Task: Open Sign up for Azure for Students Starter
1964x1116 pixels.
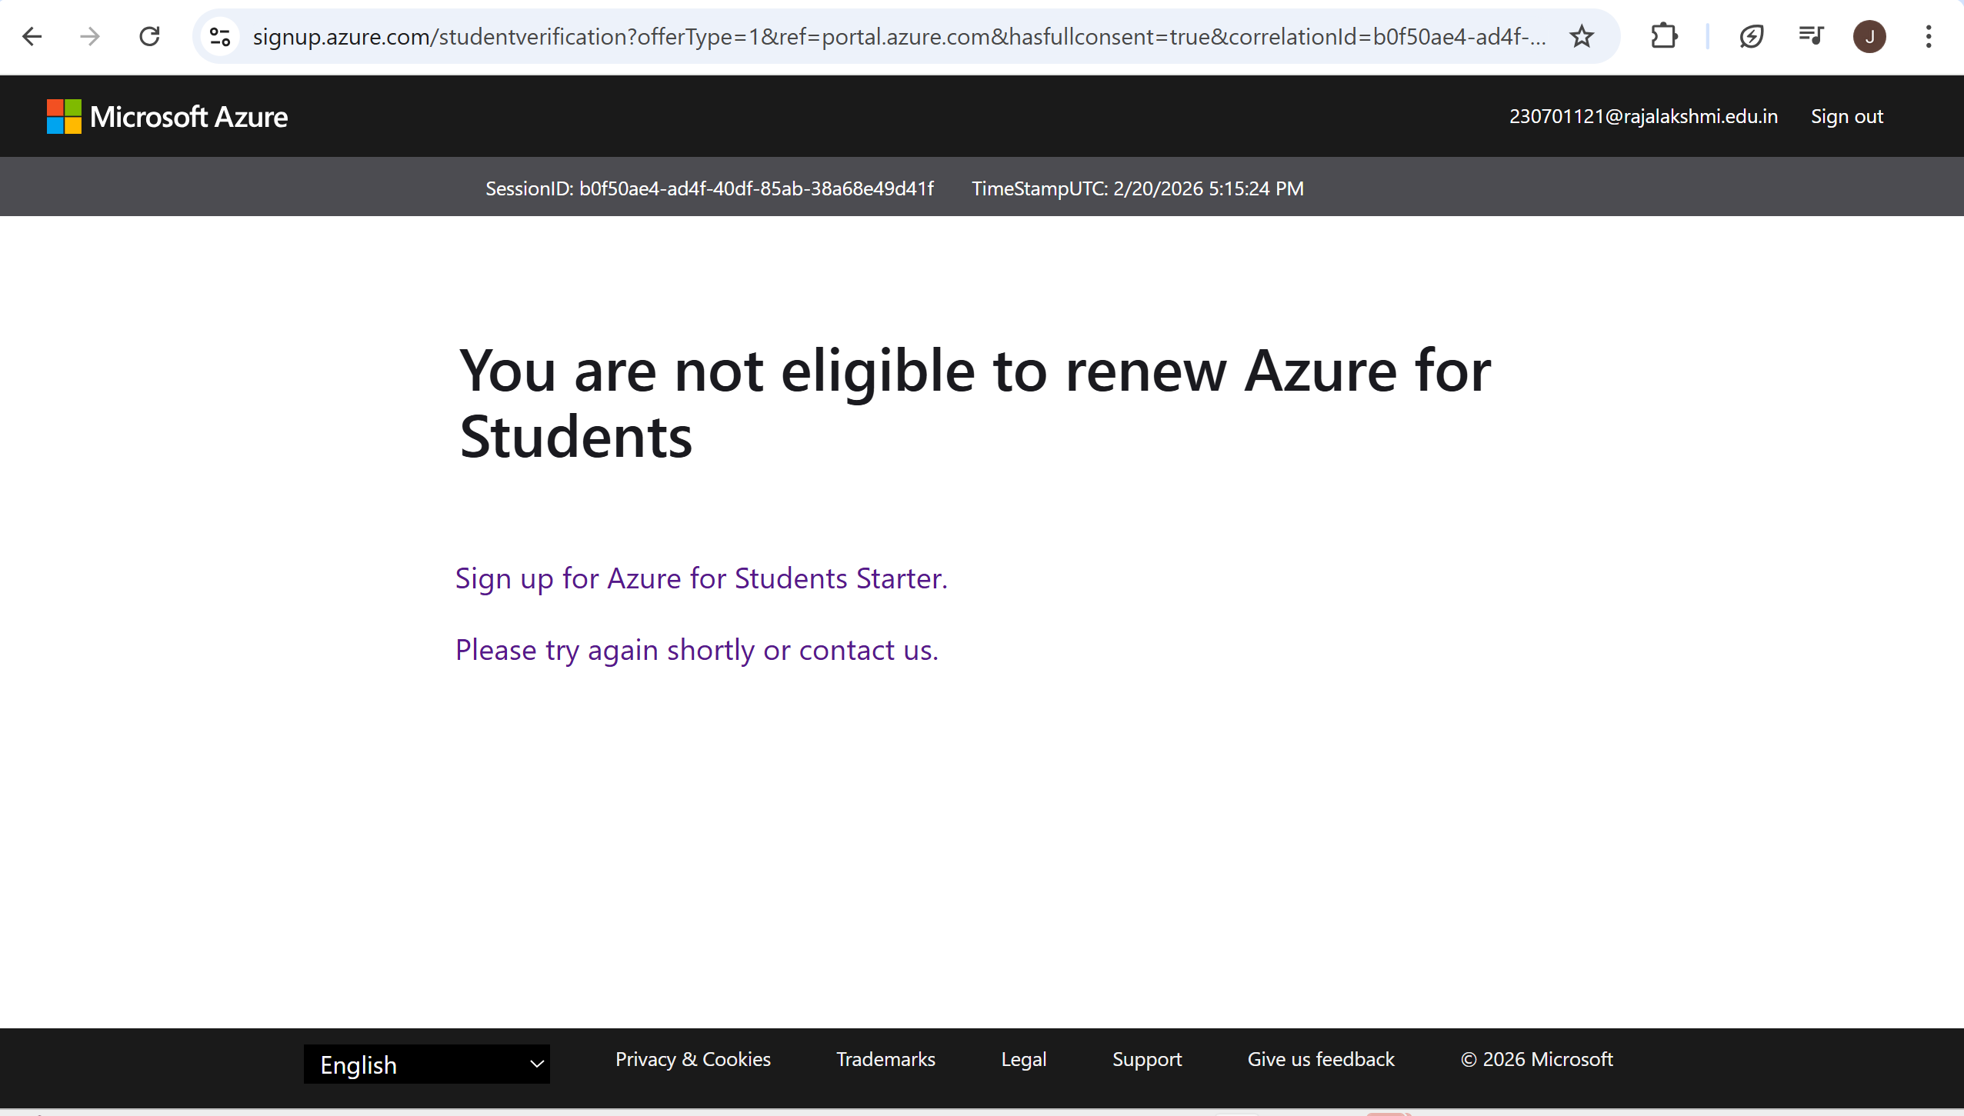Action: (x=702, y=578)
